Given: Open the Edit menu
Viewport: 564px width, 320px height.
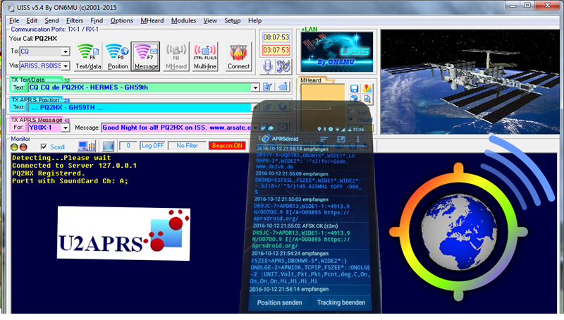Looking at the screenshot, I should click(x=32, y=20).
